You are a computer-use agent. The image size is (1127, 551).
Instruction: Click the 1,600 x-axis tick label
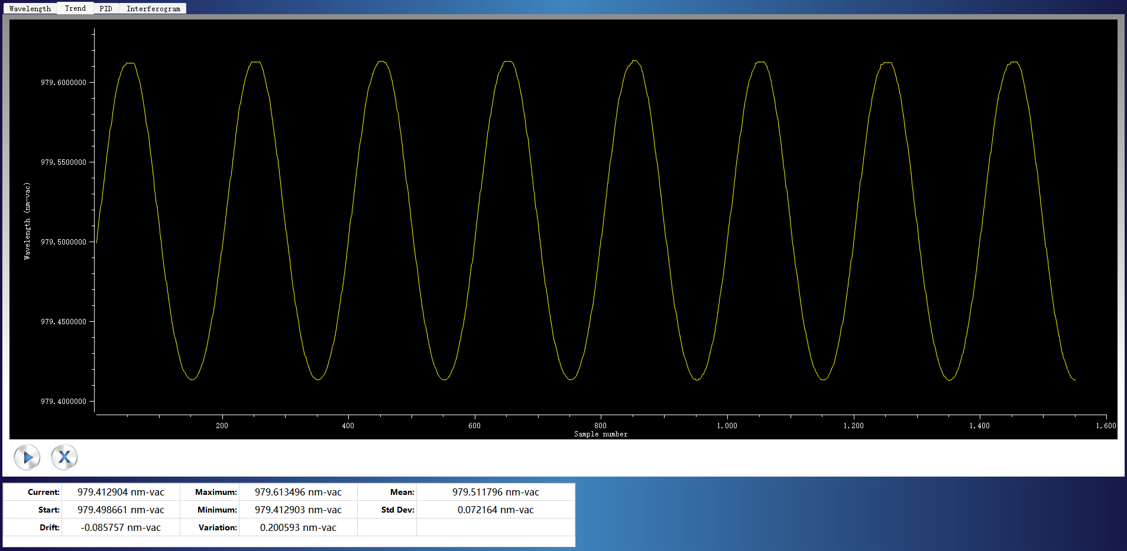coord(1106,426)
